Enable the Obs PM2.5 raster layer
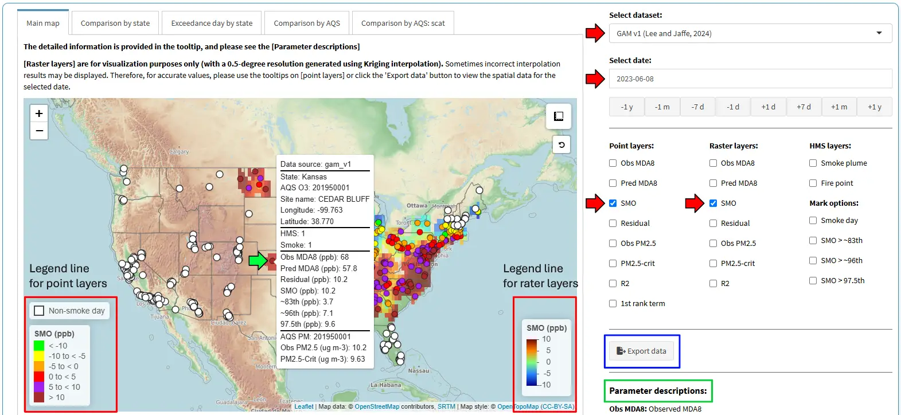Viewport: 901px width, 415px height. point(713,244)
